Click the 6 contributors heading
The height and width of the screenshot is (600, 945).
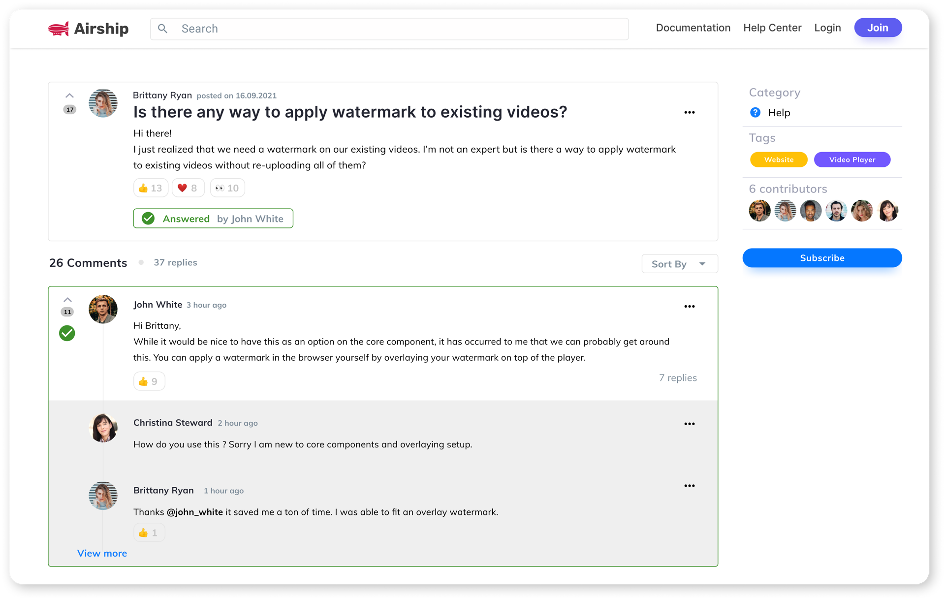tap(787, 189)
